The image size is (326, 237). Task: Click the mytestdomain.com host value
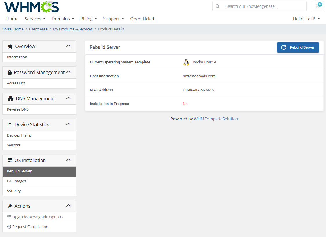pos(199,76)
